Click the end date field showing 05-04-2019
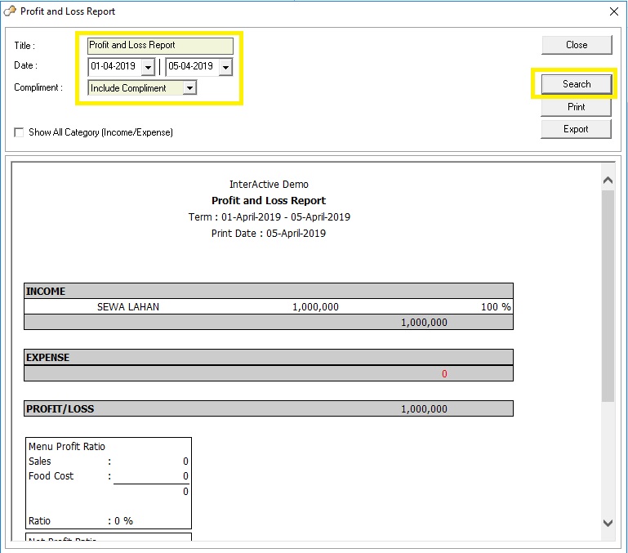628x553 pixels. (x=191, y=67)
